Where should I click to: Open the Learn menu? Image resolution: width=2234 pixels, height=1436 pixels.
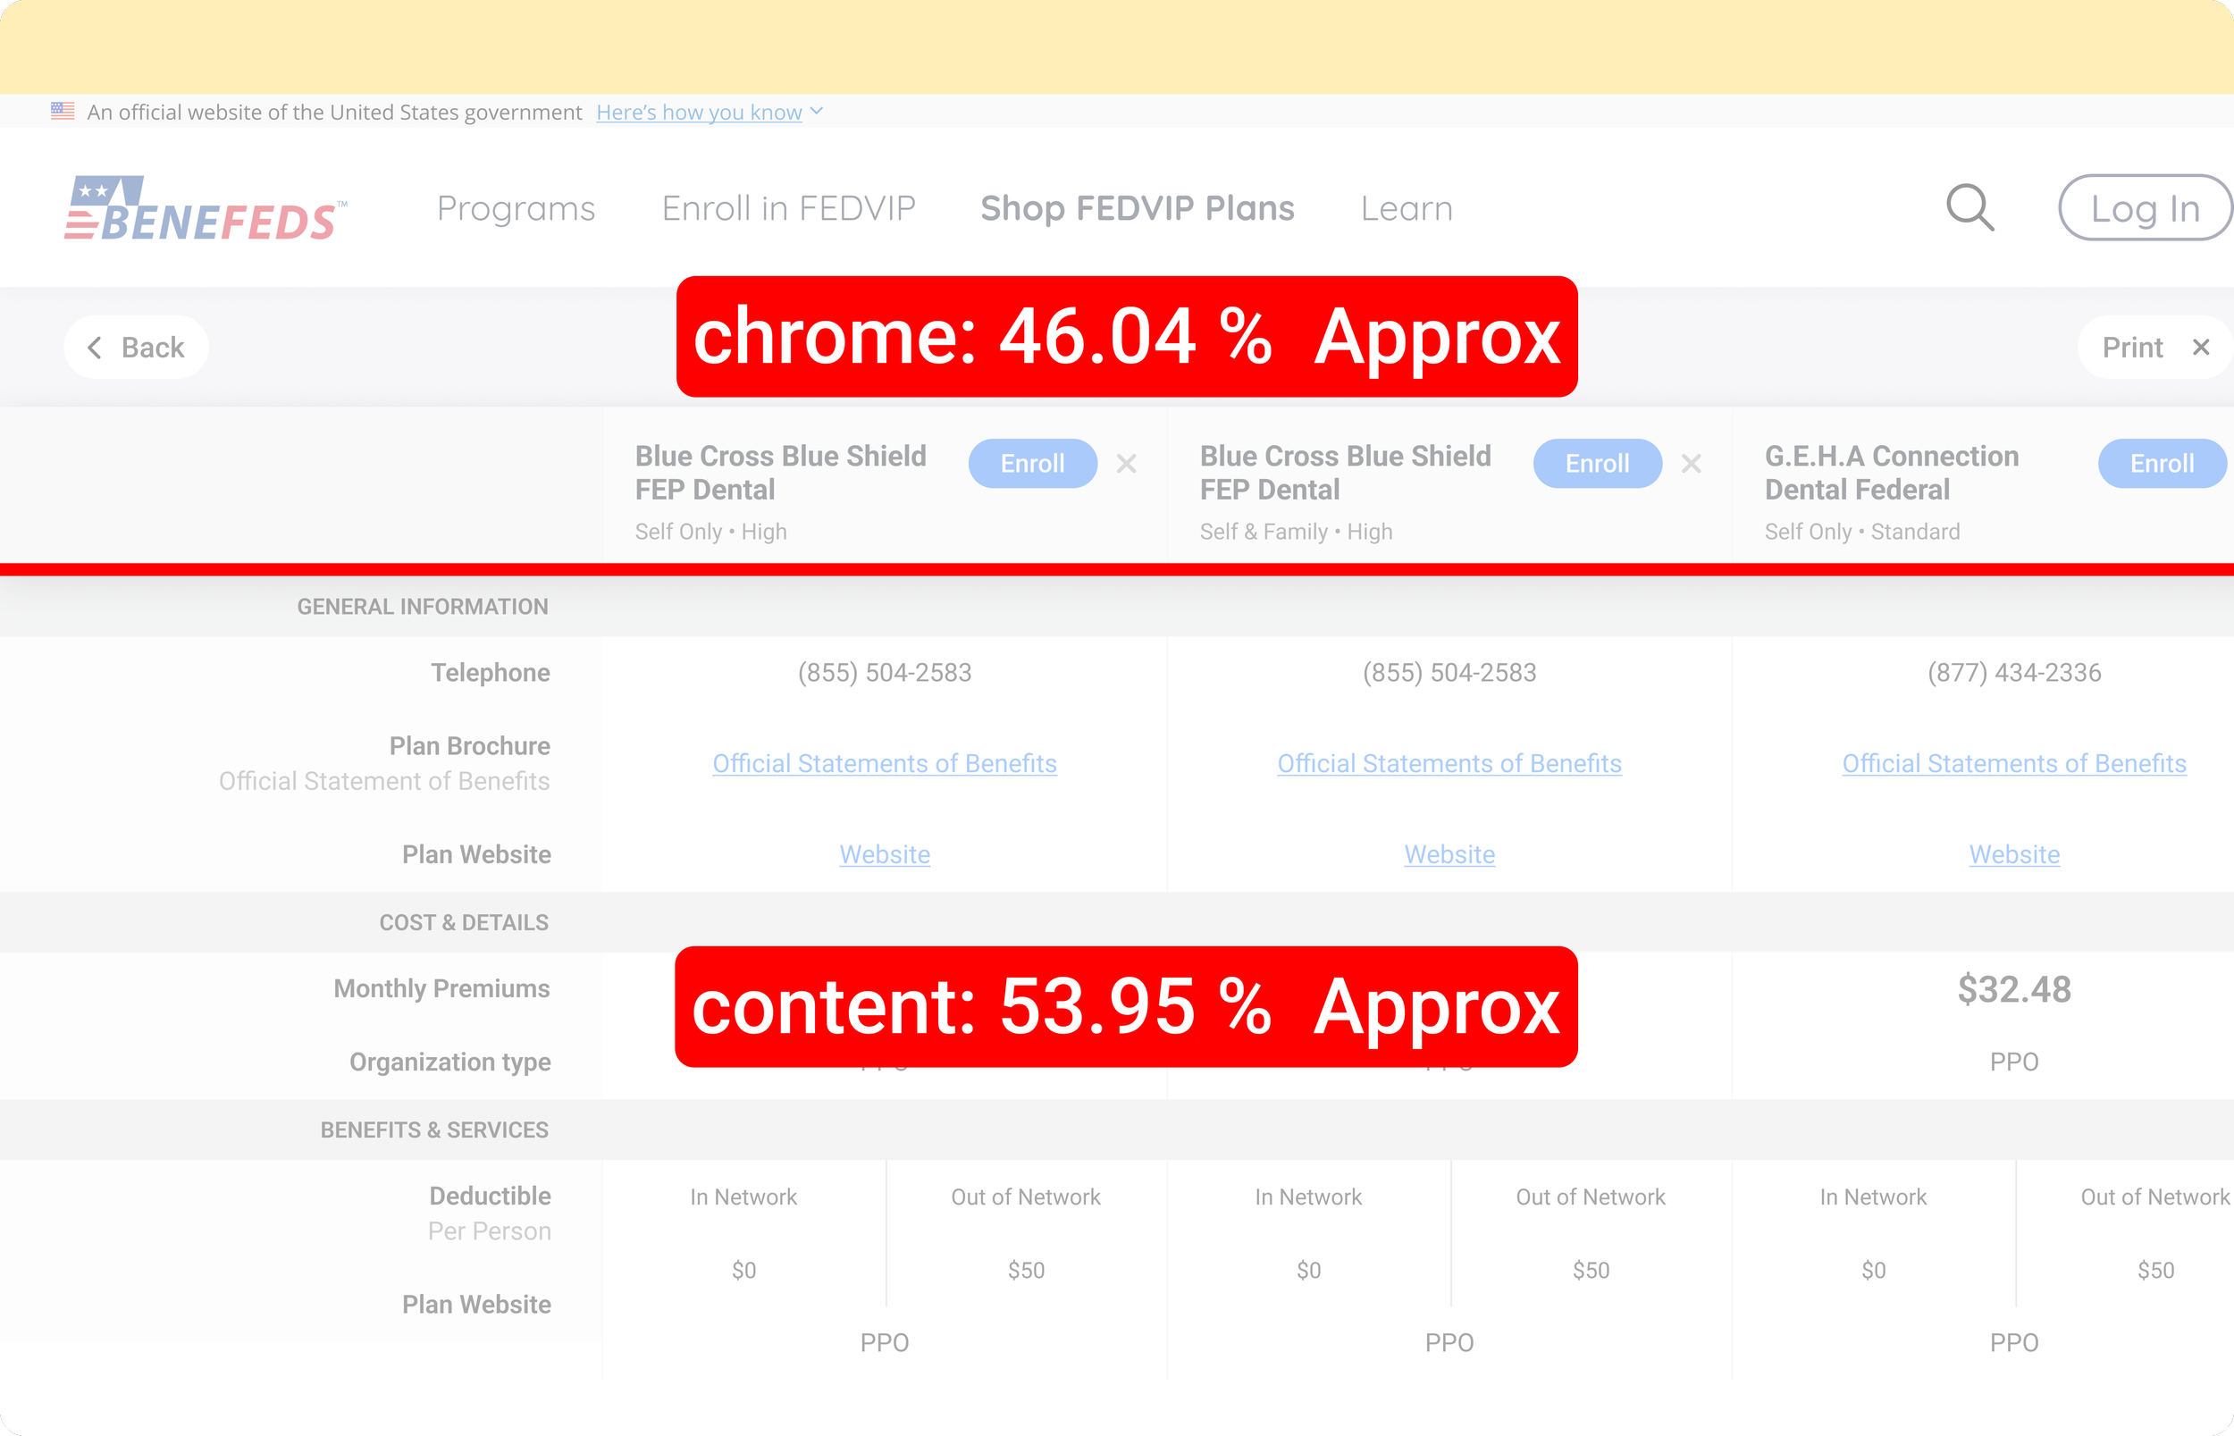(1407, 208)
